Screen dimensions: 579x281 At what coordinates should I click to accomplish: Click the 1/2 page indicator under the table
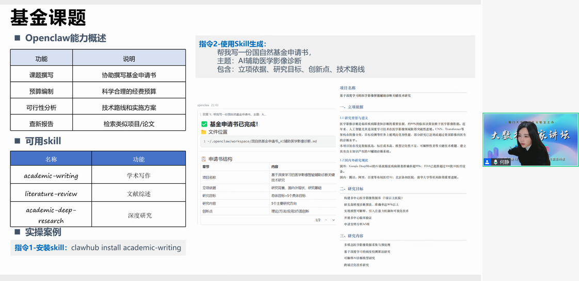pyautogui.click(x=318, y=220)
